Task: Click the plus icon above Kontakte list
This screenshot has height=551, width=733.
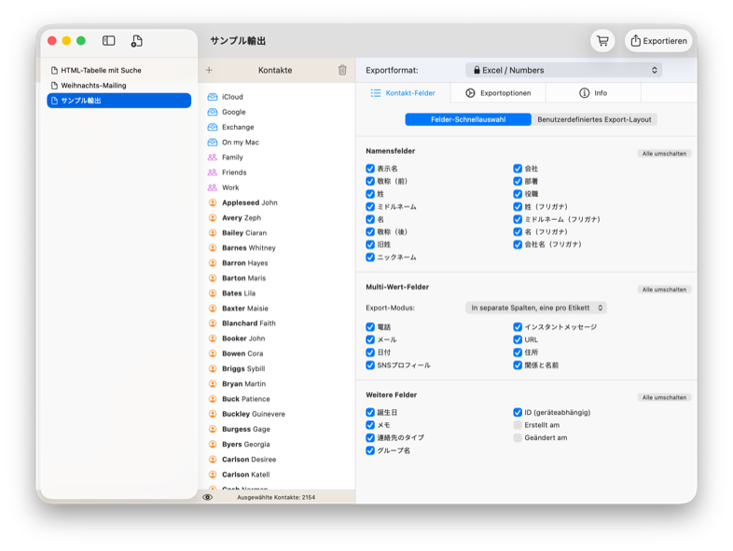Action: point(209,70)
